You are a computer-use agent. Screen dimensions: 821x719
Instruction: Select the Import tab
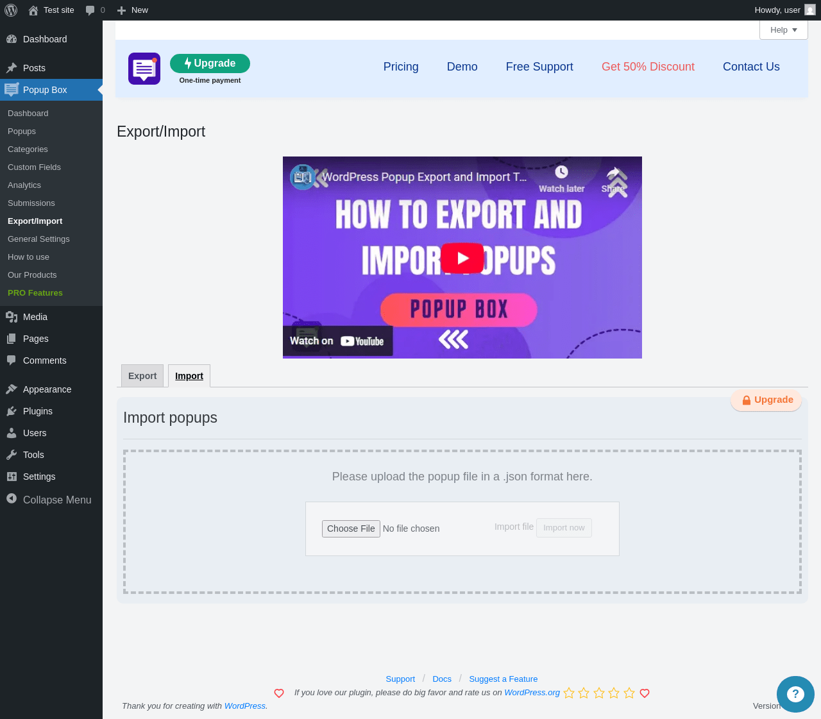tap(189, 376)
